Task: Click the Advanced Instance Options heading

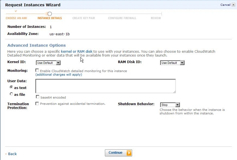Action: [36, 45]
